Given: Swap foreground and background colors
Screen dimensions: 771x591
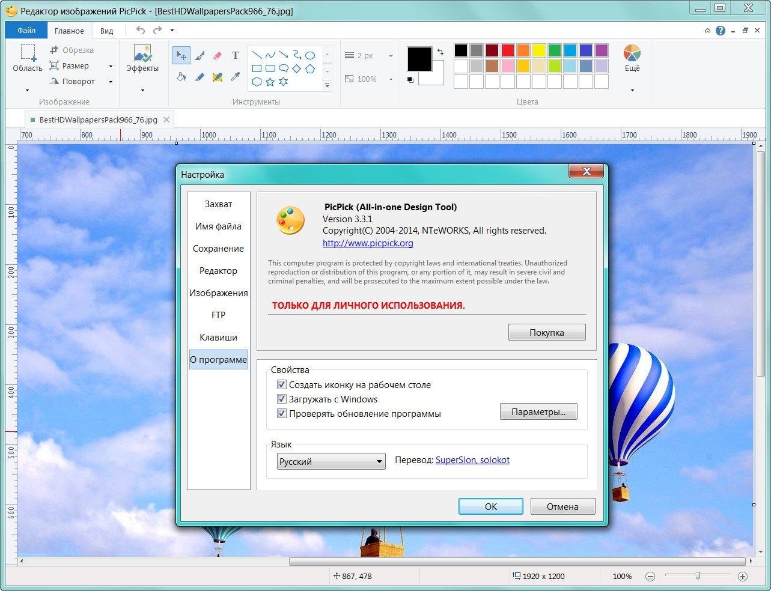Looking at the screenshot, I should click(x=439, y=52).
